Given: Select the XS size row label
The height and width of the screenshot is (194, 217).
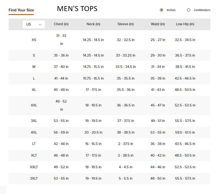Looking at the screenshot, I should [34, 40].
